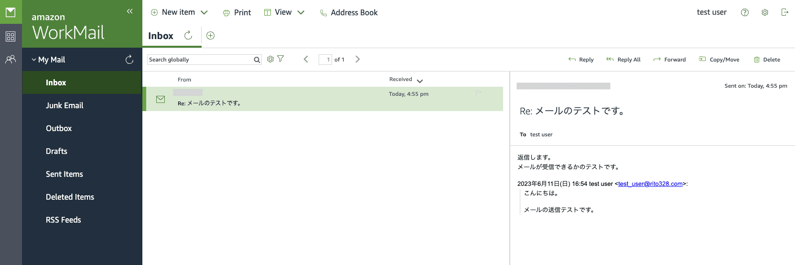
Task: Collapse the sidebar with double chevron
Action: (x=129, y=11)
